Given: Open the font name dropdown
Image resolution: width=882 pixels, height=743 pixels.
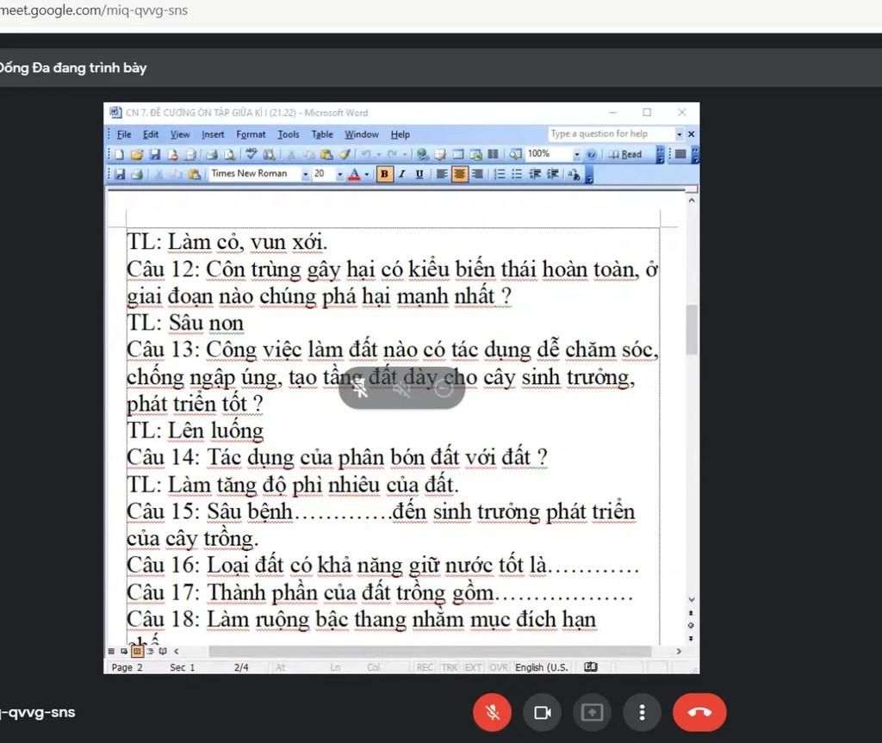Looking at the screenshot, I should (306, 174).
